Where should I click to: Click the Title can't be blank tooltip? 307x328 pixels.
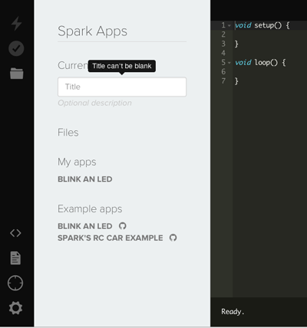pyautogui.click(x=122, y=66)
